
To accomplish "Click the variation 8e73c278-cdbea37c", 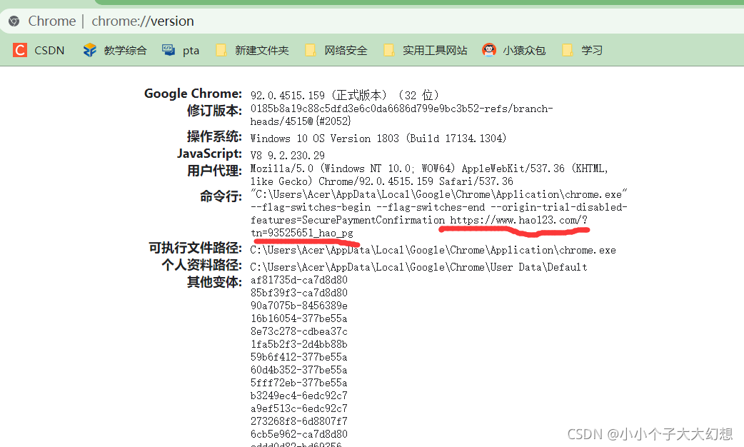I will (x=299, y=331).
